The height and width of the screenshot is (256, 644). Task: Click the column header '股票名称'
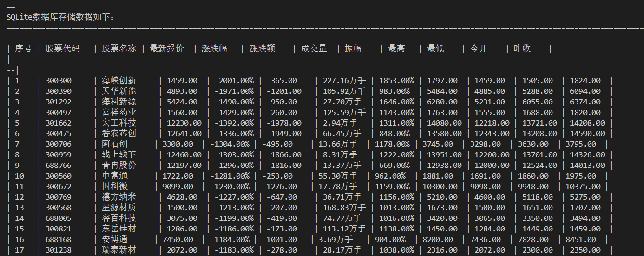click(x=119, y=49)
